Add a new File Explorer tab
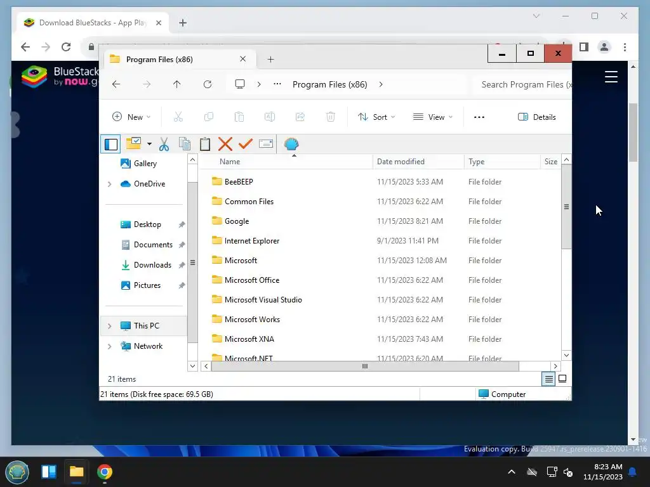The height and width of the screenshot is (487, 650). [270, 59]
